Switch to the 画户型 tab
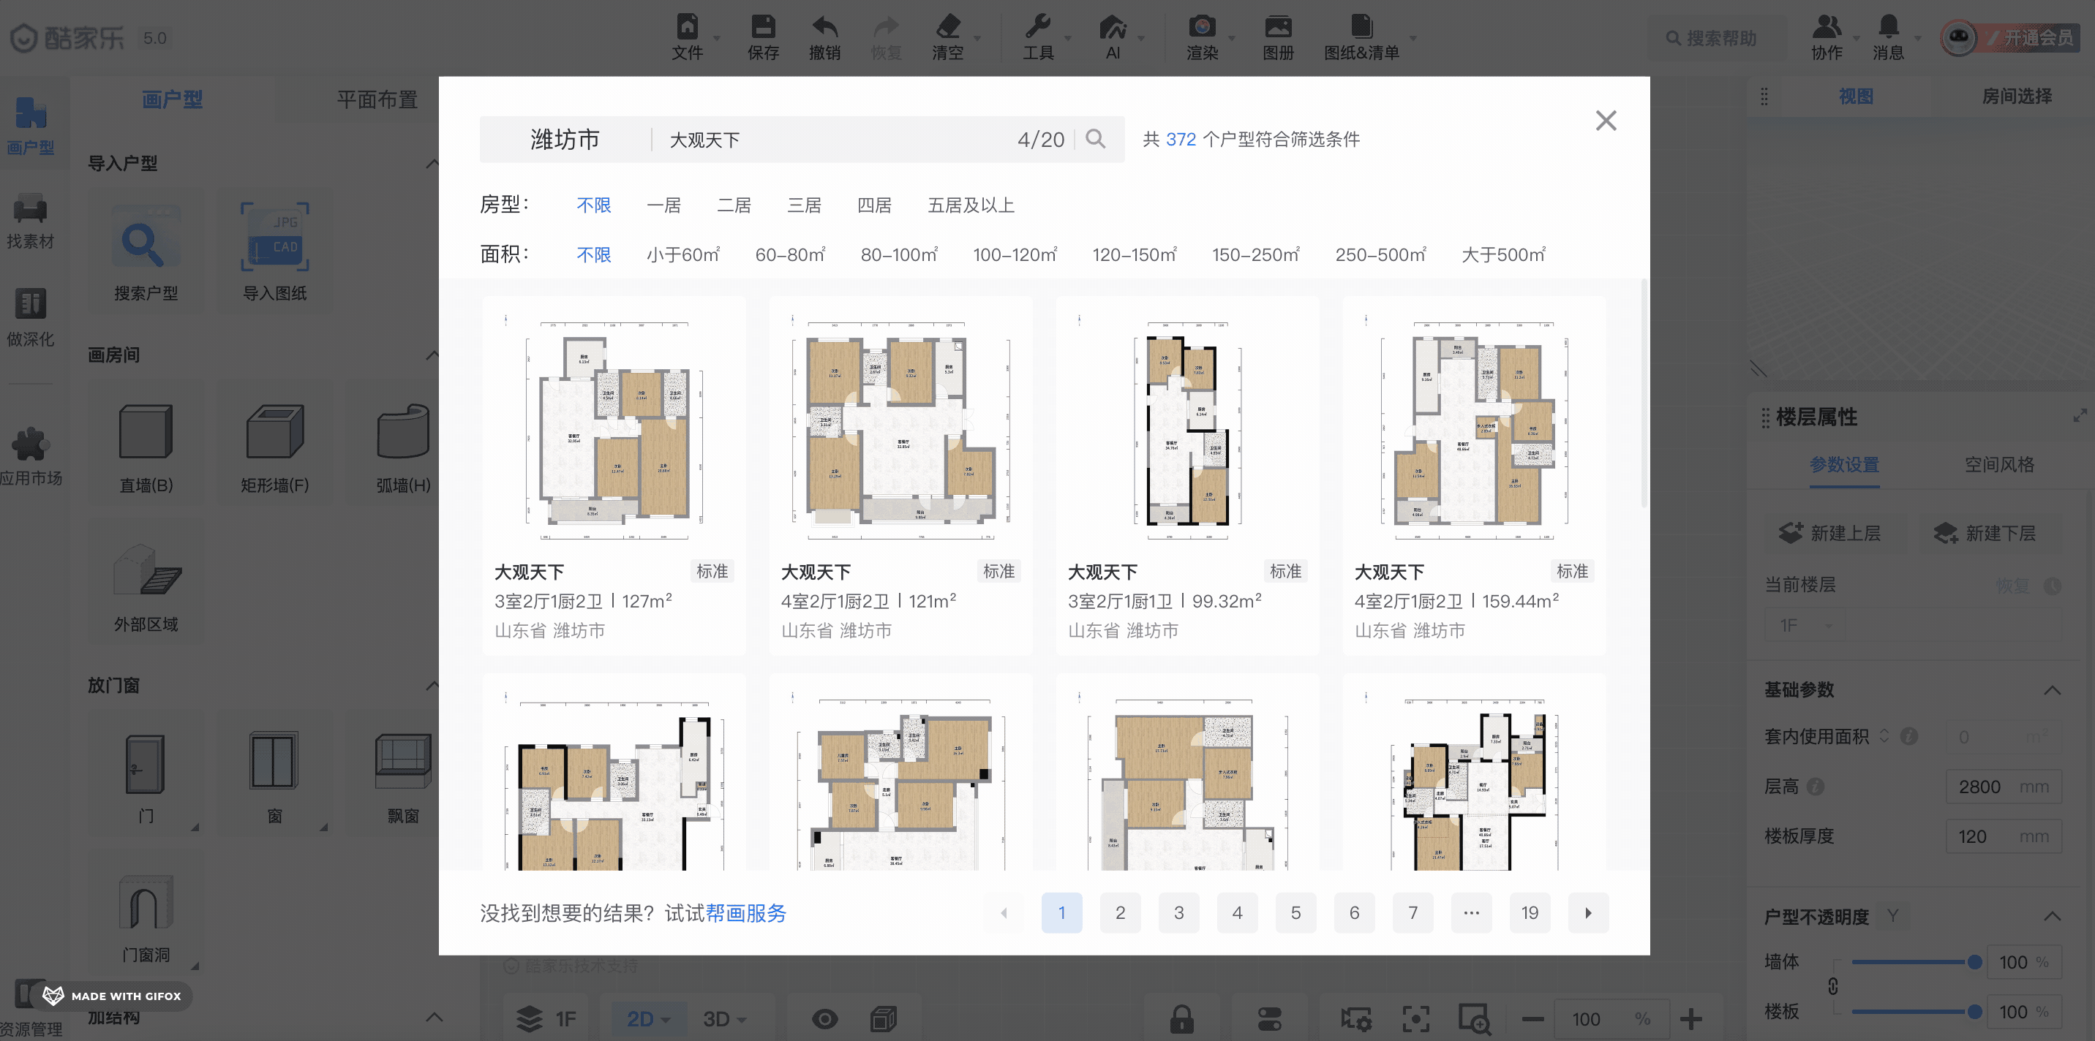This screenshot has height=1041, width=2095. coord(173,100)
